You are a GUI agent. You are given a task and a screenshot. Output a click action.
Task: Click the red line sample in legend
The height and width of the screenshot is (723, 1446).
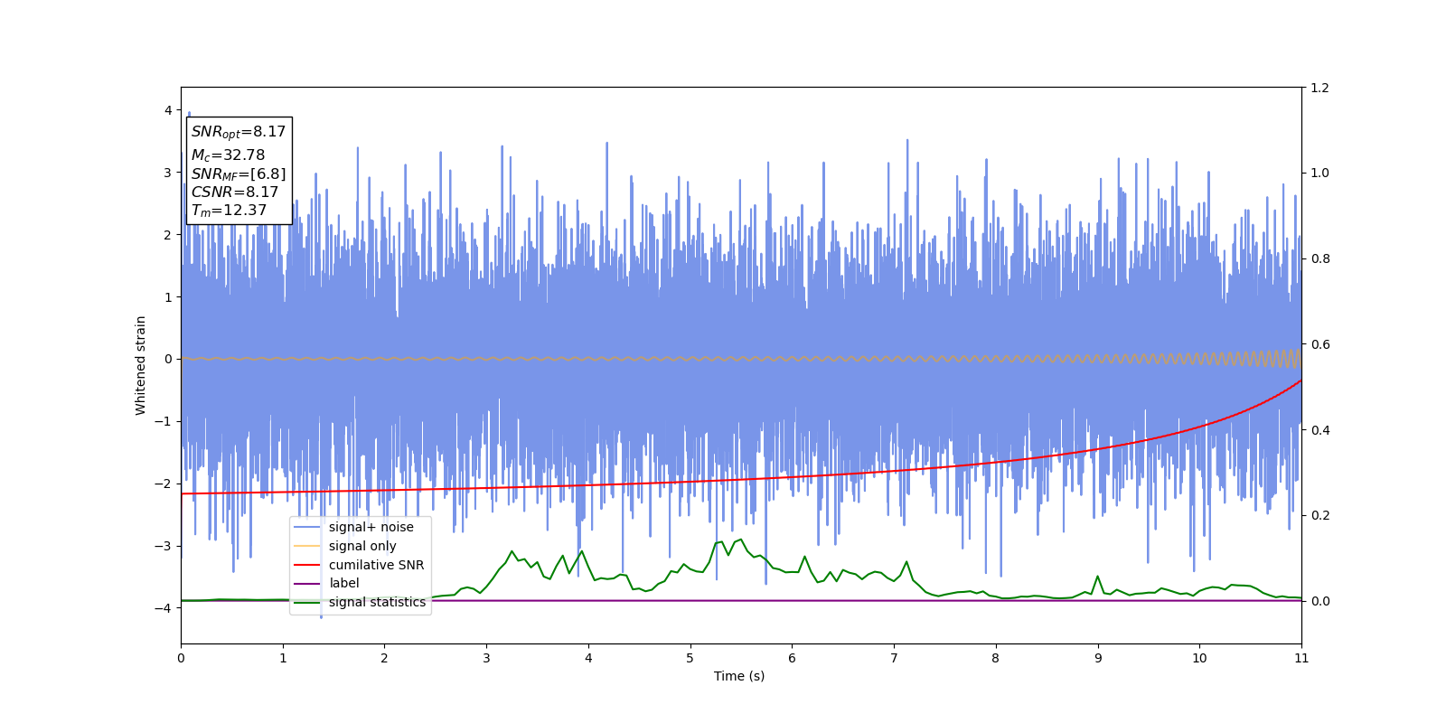(308, 565)
